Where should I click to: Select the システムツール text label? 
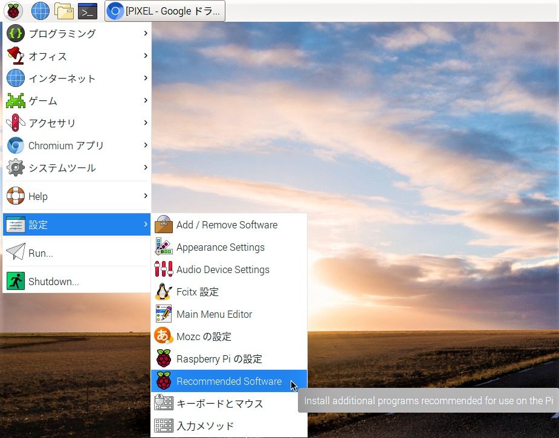pos(62,168)
